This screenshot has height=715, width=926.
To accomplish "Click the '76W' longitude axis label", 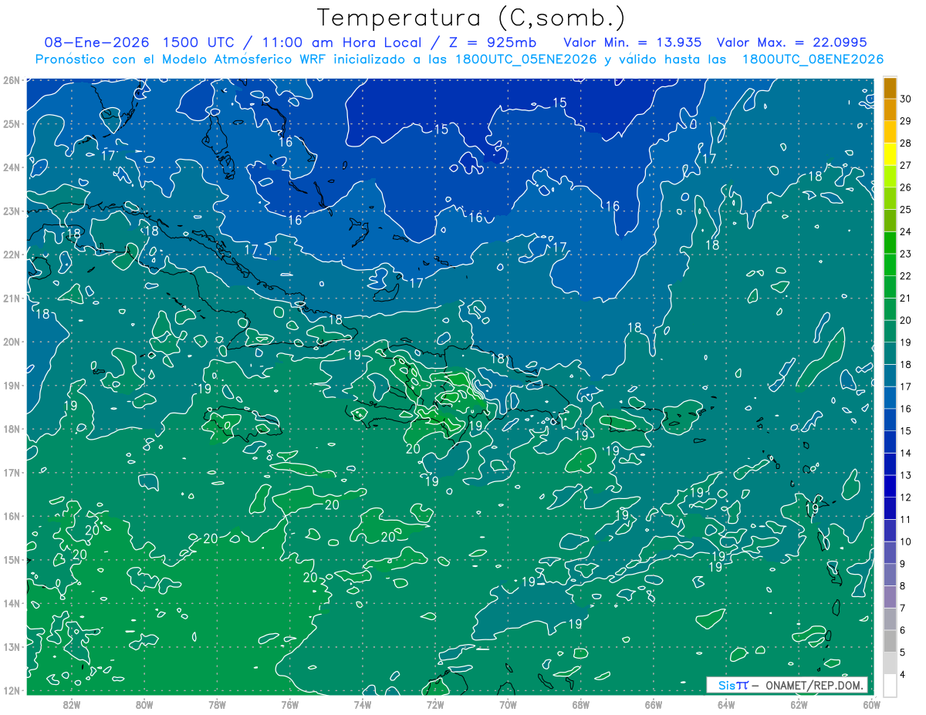I will 289,704.
